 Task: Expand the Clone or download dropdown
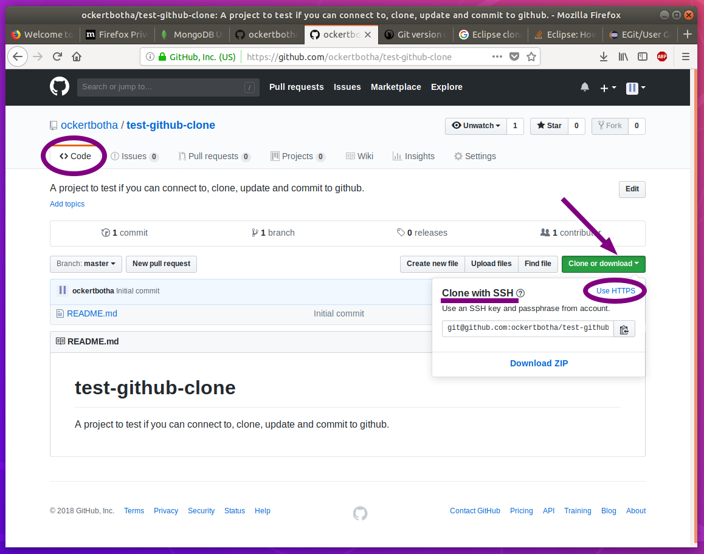click(x=604, y=264)
